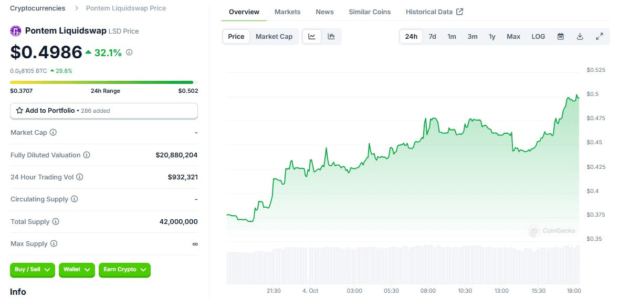Select the 24h time range
Image resolution: width=629 pixels, height=299 pixels.
tap(411, 37)
